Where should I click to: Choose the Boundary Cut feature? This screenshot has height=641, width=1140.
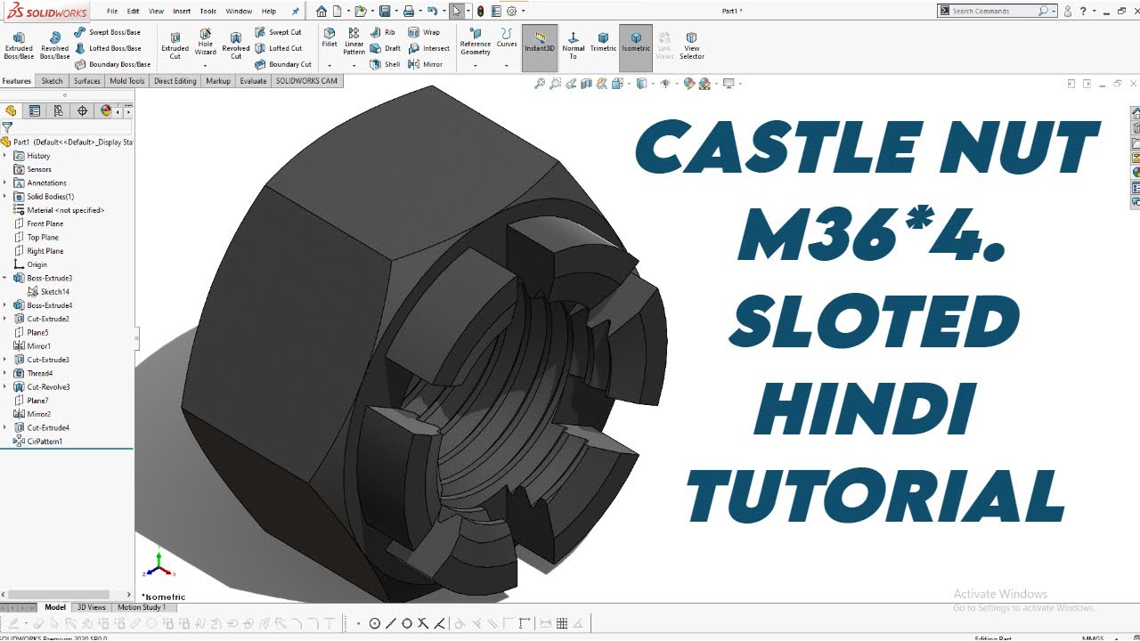pos(283,64)
